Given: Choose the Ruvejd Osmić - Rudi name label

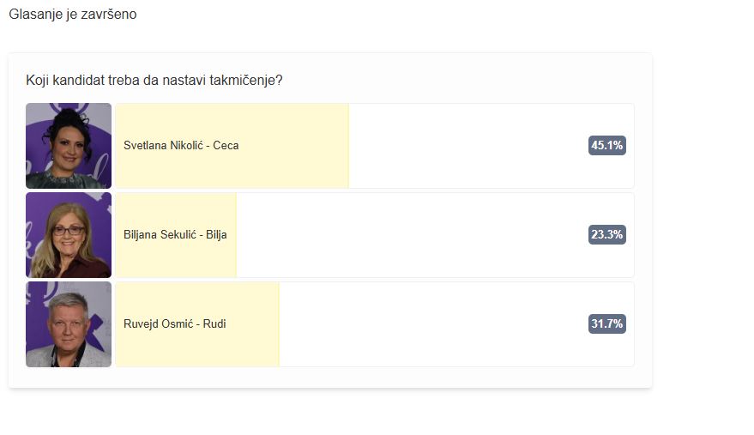Looking at the screenshot, I should [x=175, y=324].
